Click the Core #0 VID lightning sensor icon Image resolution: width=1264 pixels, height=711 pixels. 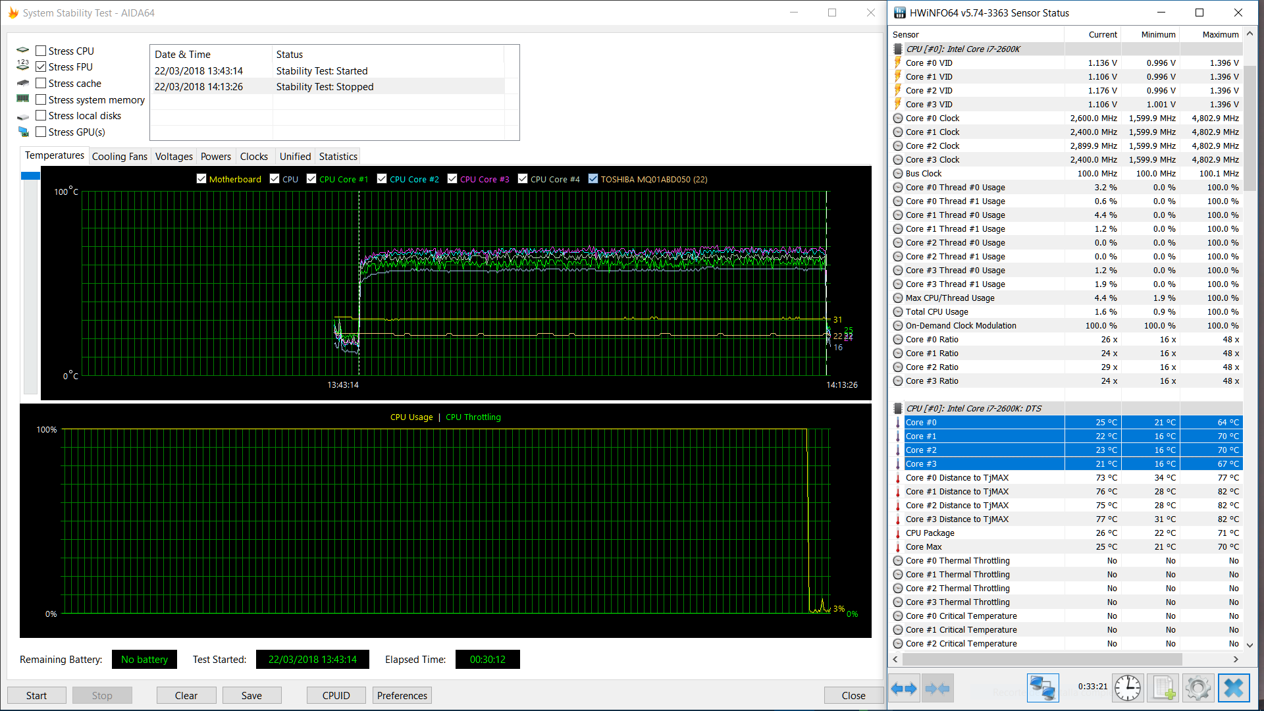tap(897, 63)
